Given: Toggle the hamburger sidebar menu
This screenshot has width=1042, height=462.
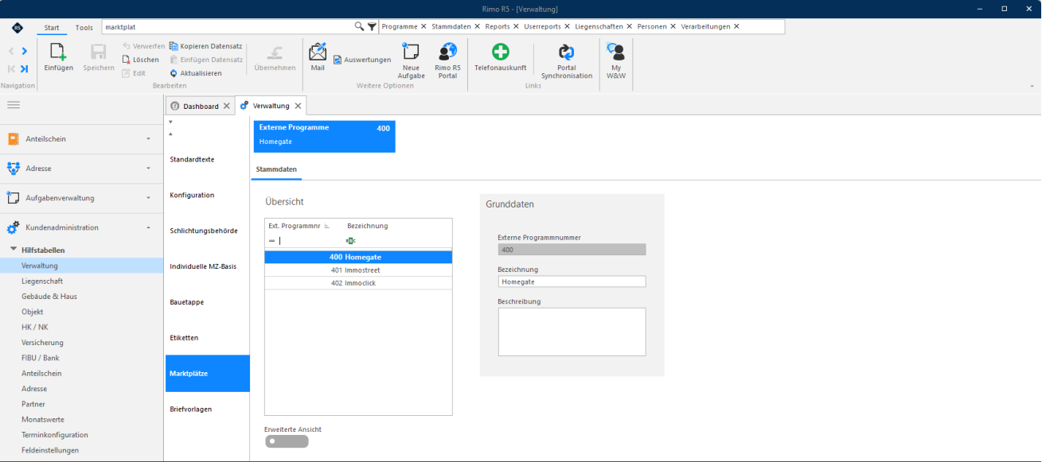Looking at the screenshot, I should click(x=14, y=105).
